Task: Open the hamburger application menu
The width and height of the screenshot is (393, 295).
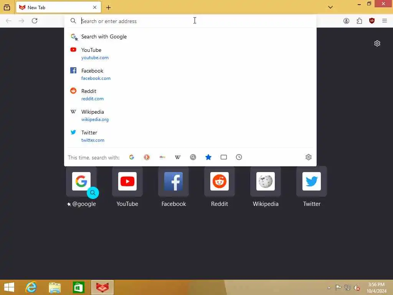Action: [x=385, y=21]
